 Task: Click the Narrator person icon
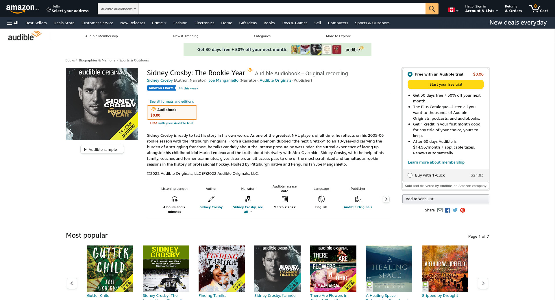[248, 199]
